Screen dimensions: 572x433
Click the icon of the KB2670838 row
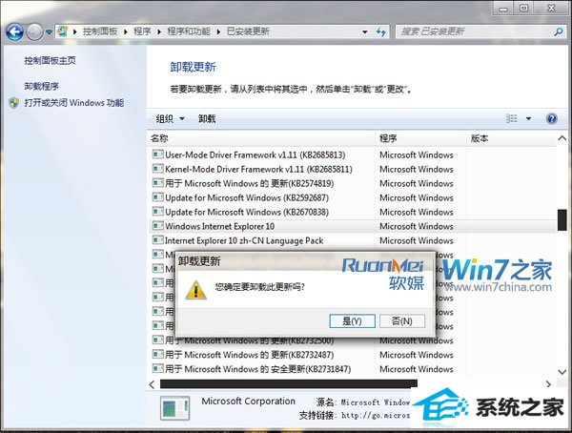point(157,212)
